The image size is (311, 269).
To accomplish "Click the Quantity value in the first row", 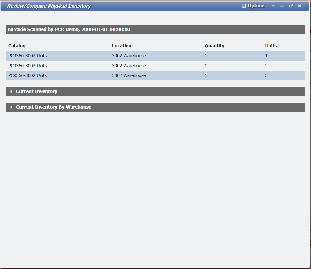I will click(206, 56).
